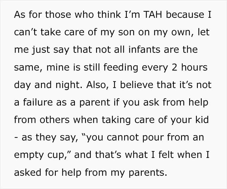This screenshot has height=189, width=227.
Task: Click the word "infants" in the paragraph
Action: [144, 50]
